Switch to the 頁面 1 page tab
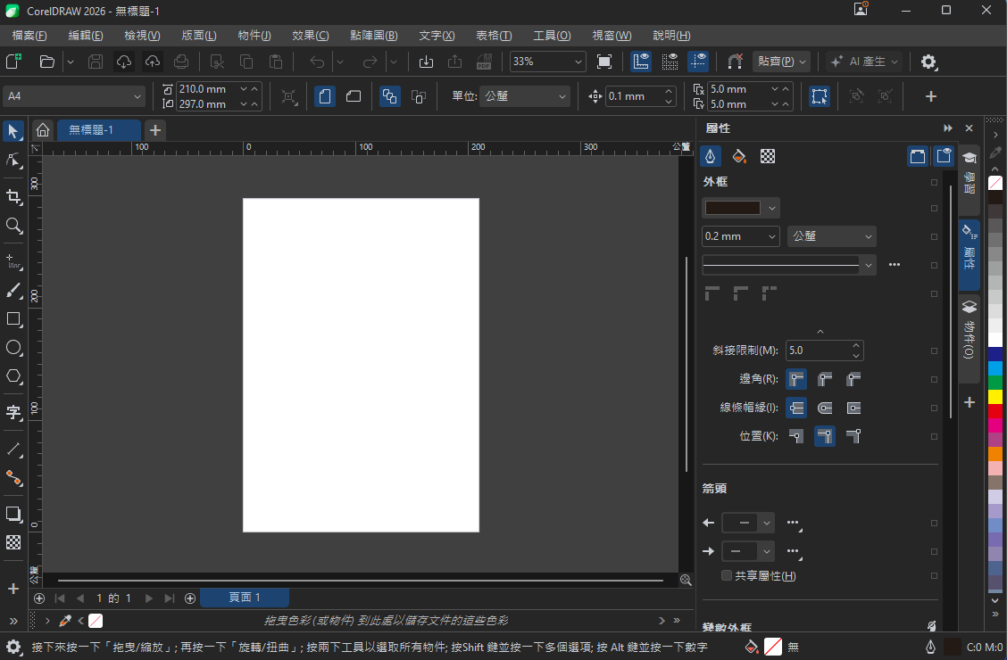Screen dimensions: 1007x660 pyautogui.click(x=245, y=598)
